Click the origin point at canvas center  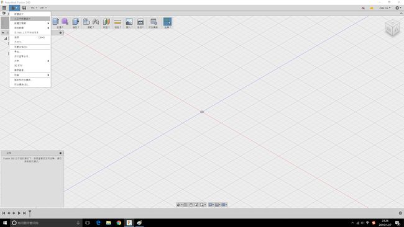[202, 112]
